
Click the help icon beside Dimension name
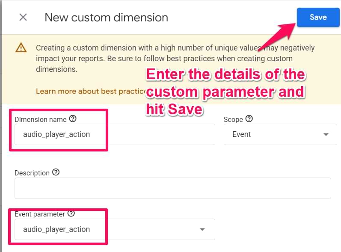coord(73,119)
